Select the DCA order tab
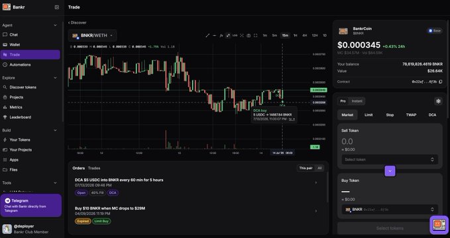Screen dimensions: 450x238 pyautogui.click(x=432, y=115)
